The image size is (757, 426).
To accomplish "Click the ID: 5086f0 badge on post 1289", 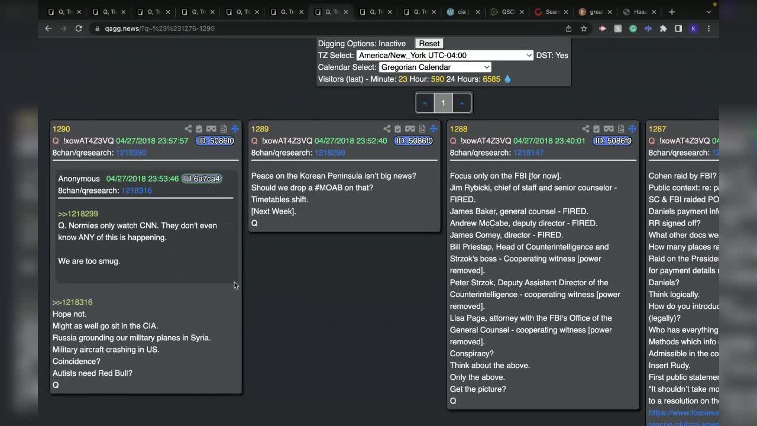I will click(x=413, y=140).
